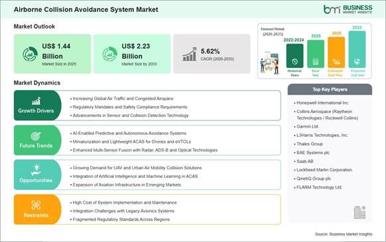The height and width of the screenshot is (242, 386).
Task: Click the Lockheed Martin Corporation entry
Action: [324, 170]
